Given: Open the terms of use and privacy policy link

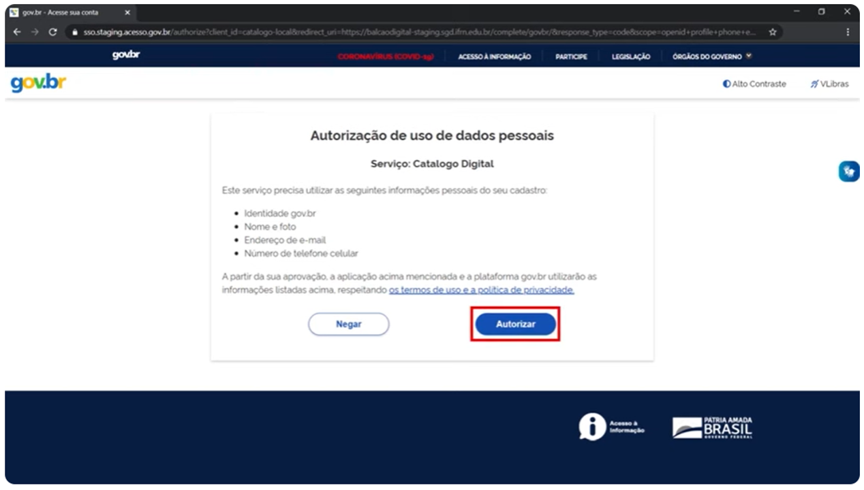Looking at the screenshot, I should tap(481, 290).
